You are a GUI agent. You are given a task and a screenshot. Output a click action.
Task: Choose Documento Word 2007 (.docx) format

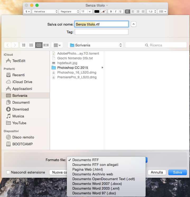(x=106, y=184)
